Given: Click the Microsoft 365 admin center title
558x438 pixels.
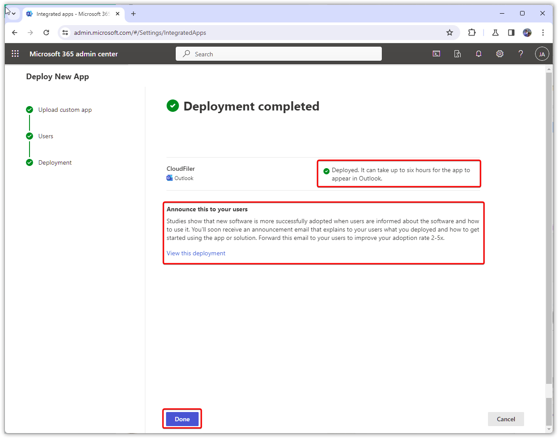Looking at the screenshot, I should 74,54.
